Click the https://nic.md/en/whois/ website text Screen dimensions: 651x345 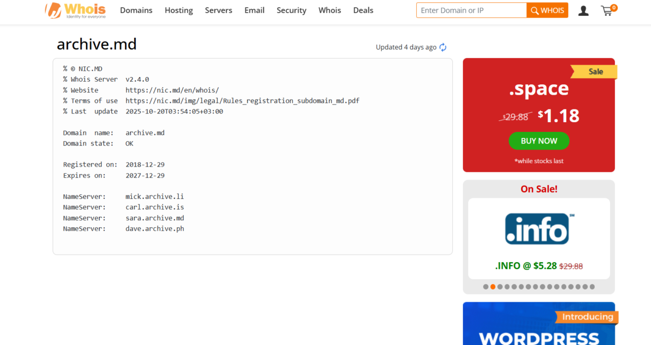coord(172,90)
